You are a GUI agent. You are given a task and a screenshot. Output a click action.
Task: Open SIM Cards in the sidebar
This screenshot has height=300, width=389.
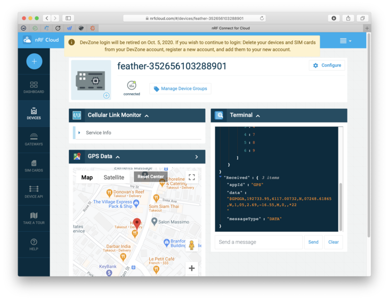coord(34,166)
